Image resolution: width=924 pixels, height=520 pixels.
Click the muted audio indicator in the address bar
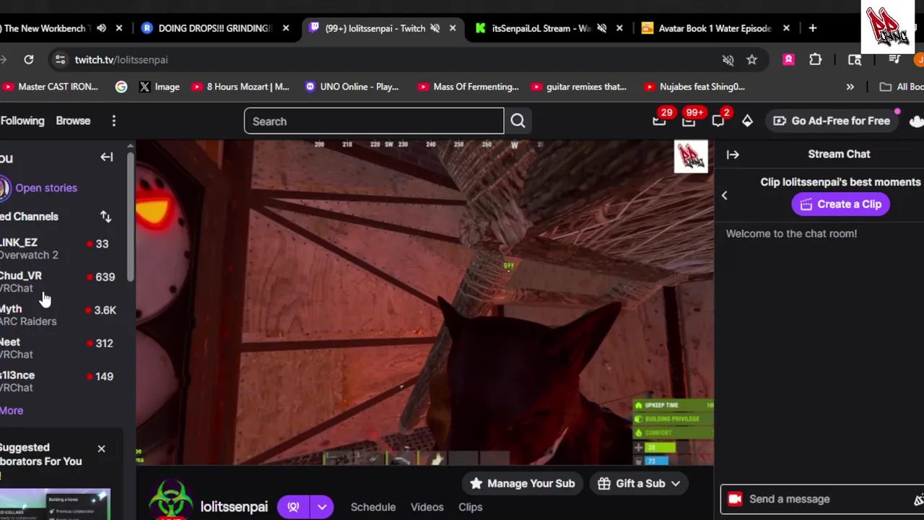[728, 60]
